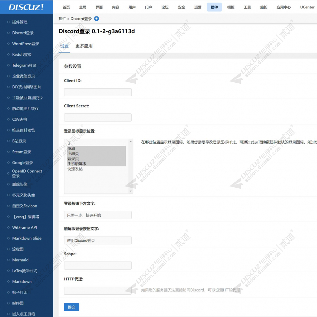The width and height of the screenshot is (317, 317).
Task: Open 【zxsq】编辑器 in the sidebar
Action: pos(25,217)
